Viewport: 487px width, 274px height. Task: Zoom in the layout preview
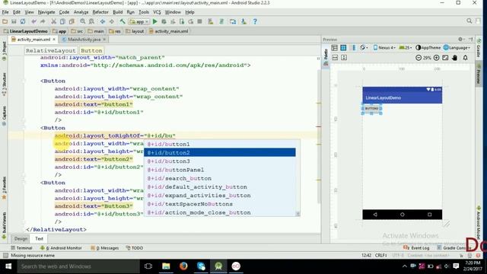click(436, 58)
